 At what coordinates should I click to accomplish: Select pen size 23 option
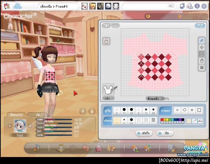coord(132,121)
